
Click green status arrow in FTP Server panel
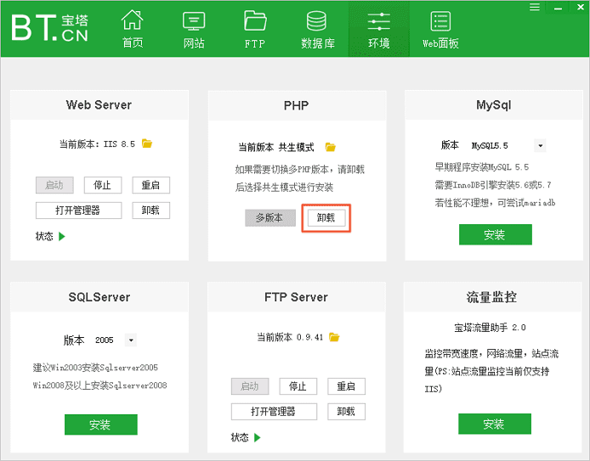pyautogui.click(x=257, y=437)
